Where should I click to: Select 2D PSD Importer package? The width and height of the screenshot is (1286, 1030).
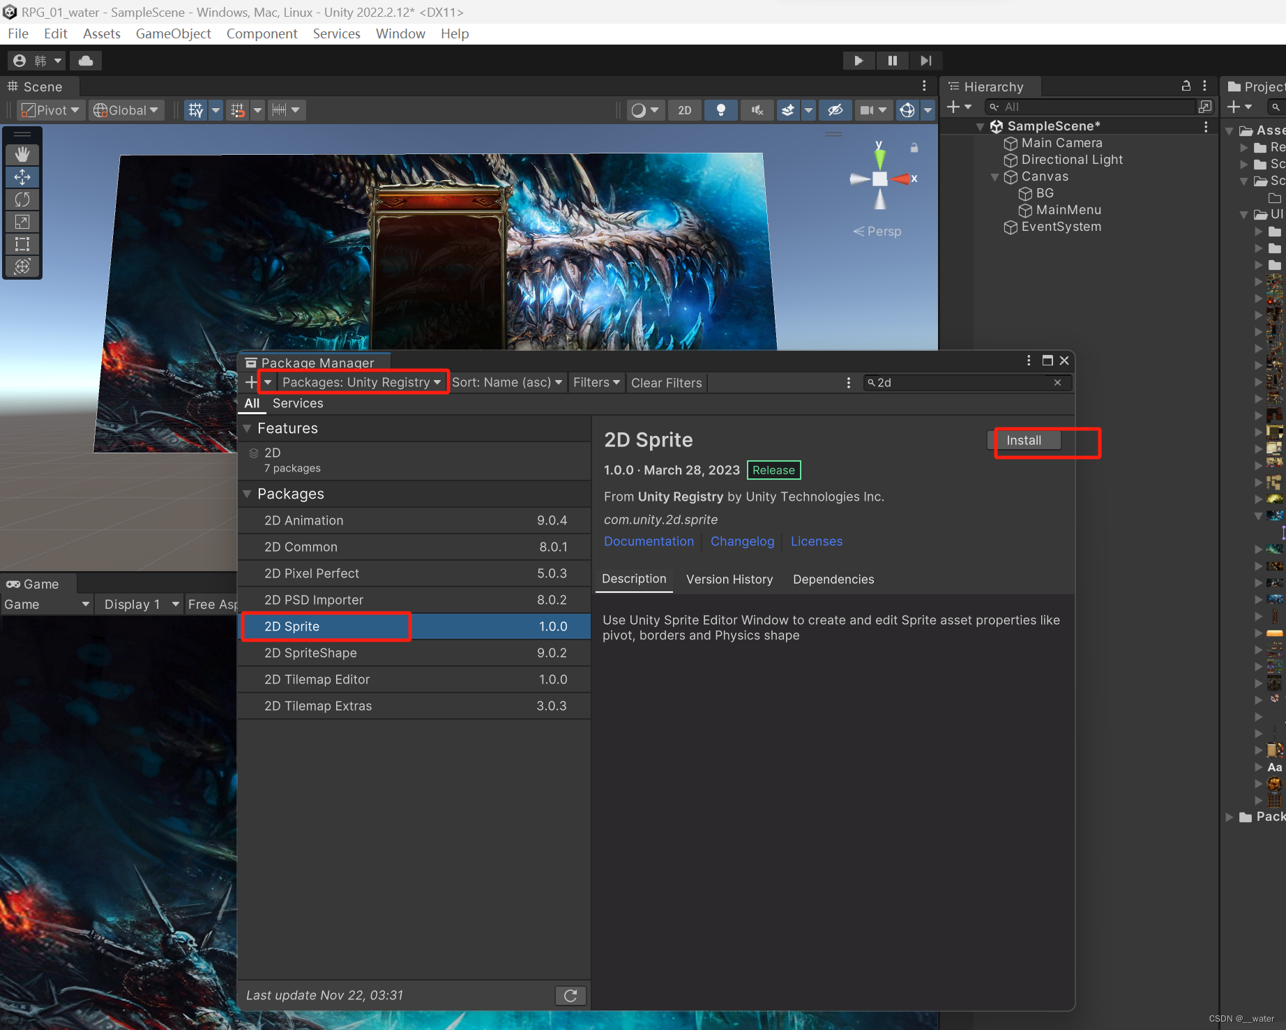[x=414, y=600]
